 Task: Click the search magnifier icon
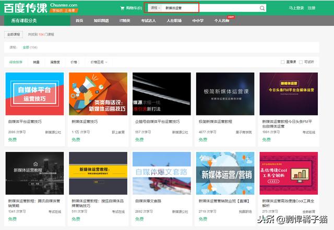tap(262, 8)
